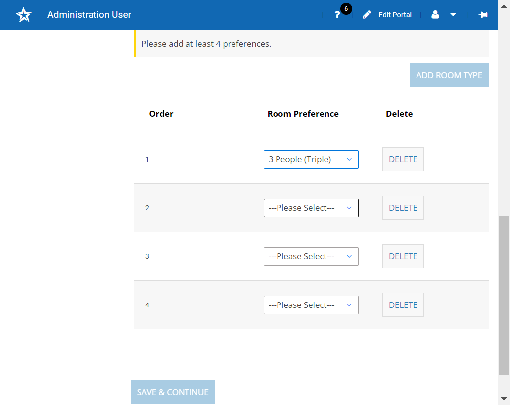Open the user profile icon
Viewport: 510px width, 405px height.
click(435, 15)
